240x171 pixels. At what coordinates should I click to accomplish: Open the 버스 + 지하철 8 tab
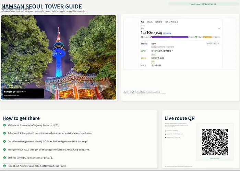(x=171, y=22)
